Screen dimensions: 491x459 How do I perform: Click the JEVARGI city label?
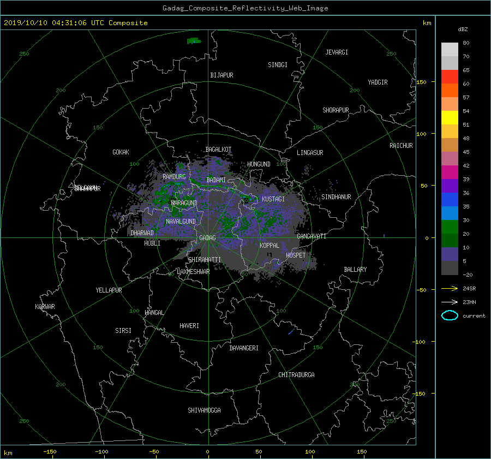(x=337, y=52)
